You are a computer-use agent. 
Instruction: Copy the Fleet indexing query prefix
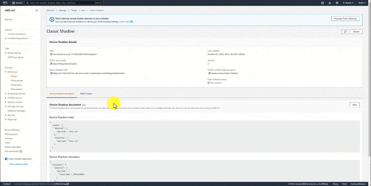click(x=209, y=73)
